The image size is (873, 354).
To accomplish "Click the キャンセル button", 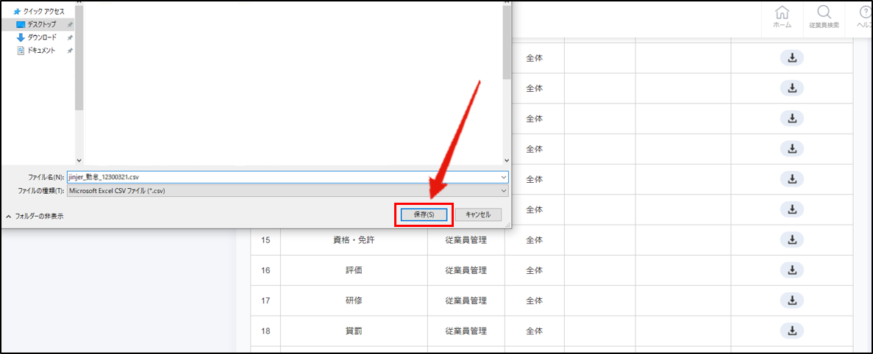I will coord(478,214).
